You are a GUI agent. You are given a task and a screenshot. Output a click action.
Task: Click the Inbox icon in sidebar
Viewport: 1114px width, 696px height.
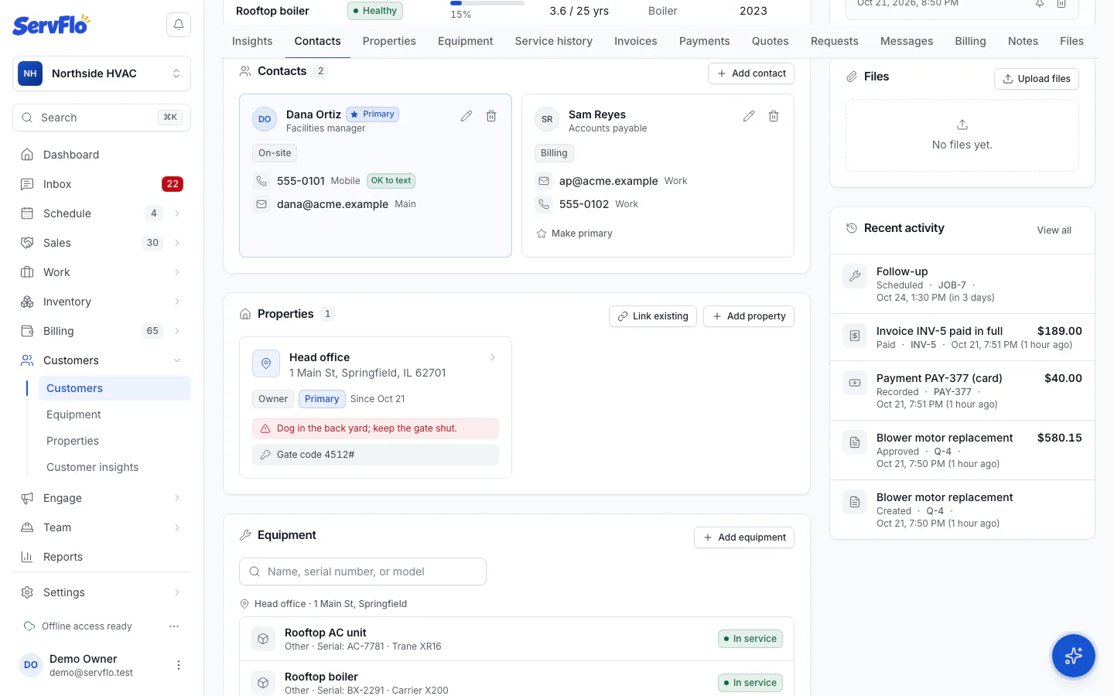coord(27,184)
